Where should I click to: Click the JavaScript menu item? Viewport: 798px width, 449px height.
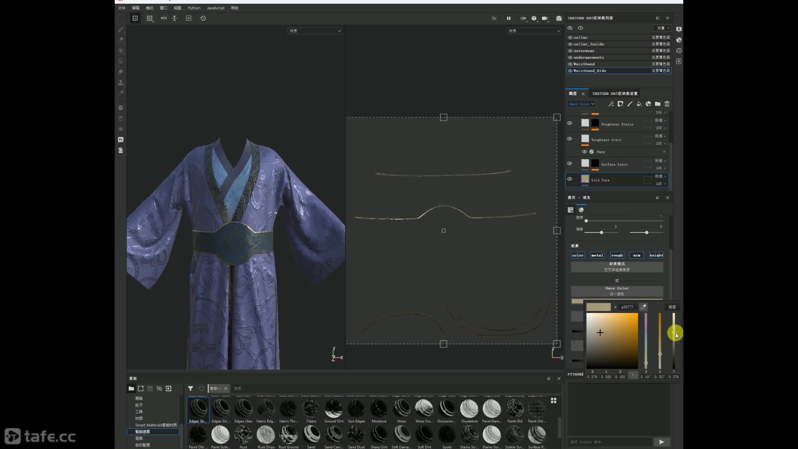pos(215,7)
